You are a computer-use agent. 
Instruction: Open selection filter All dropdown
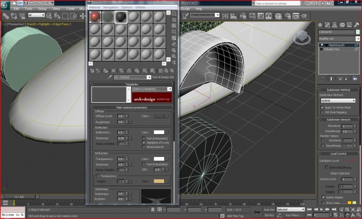tap(36, 15)
